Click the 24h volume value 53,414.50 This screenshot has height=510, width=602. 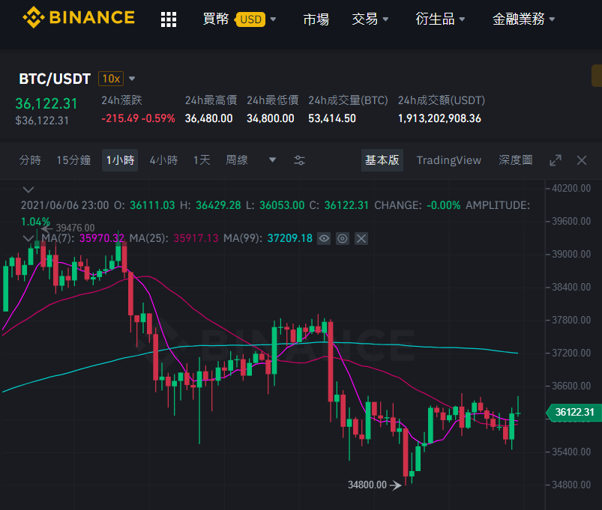pyautogui.click(x=332, y=118)
